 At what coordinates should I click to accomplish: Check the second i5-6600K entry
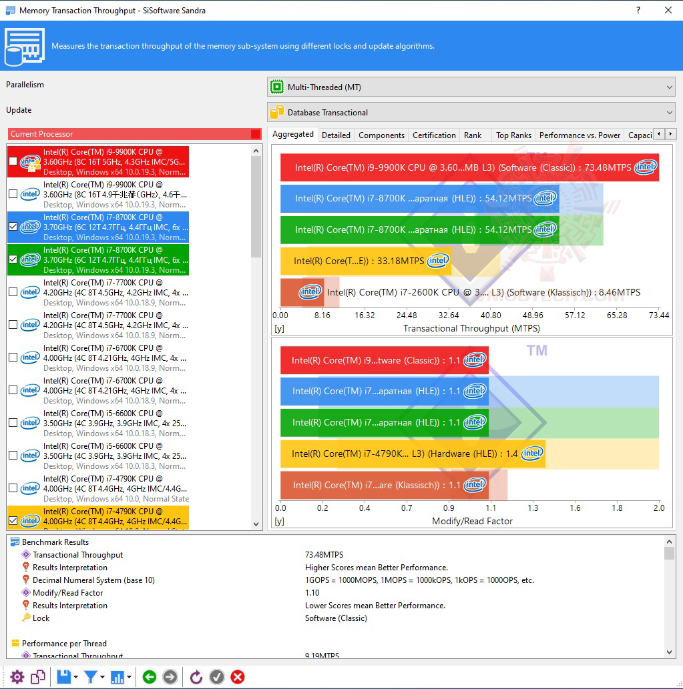click(x=13, y=456)
